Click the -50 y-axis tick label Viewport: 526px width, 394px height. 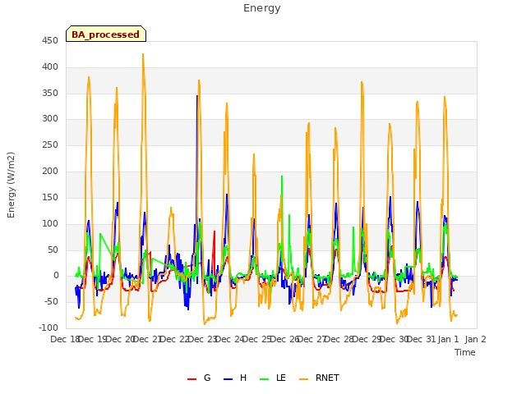(51, 302)
